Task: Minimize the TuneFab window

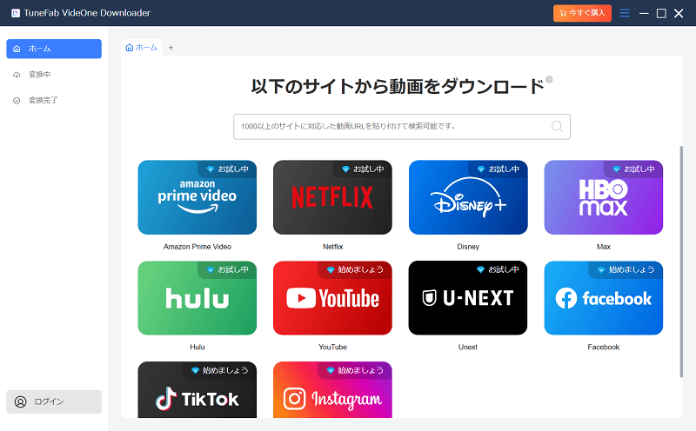Action: (644, 13)
